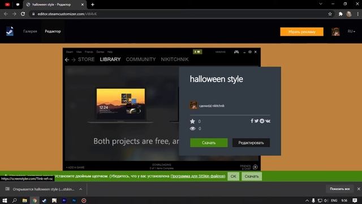
Task: Click the preview COMMUNITY tab
Action: 141,59
